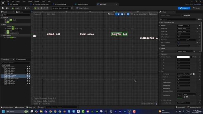Open the Typeface Default dropdown
The width and height of the screenshot is (203, 114).
coord(183,77)
